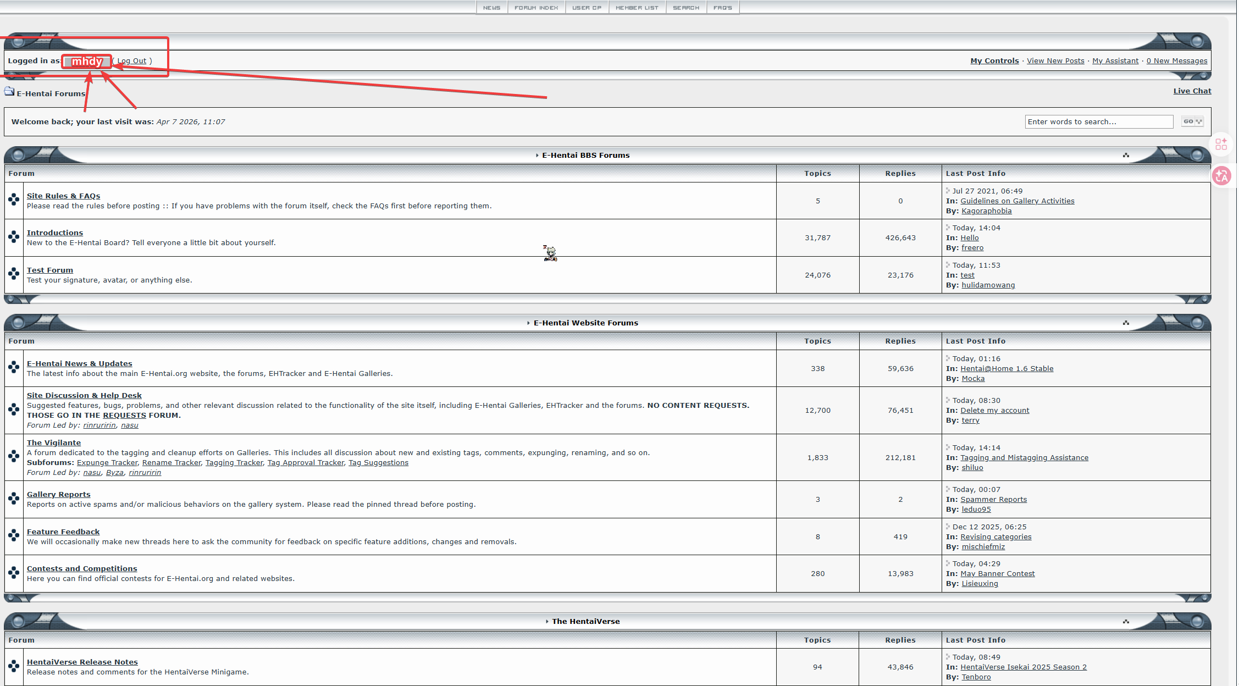Click the search words input field

(1099, 121)
